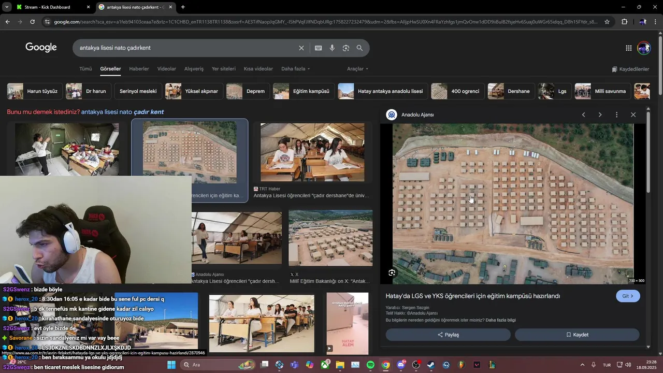This screenshot has width=663, height=373.
Task: Click Paylaş share button
Action: pyautogui.click(x=448, y=335)
